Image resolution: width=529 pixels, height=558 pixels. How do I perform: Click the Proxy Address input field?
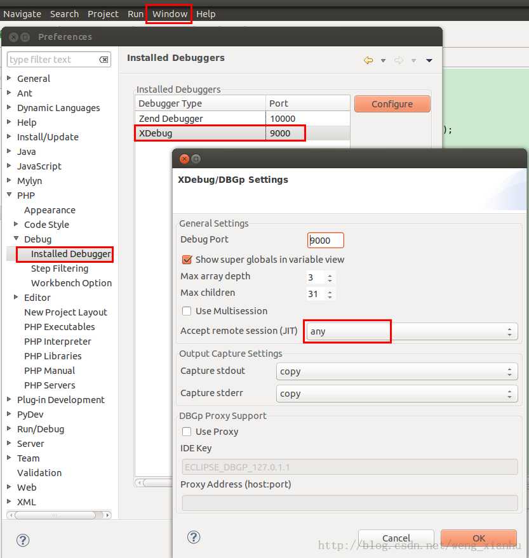[349, 503]
